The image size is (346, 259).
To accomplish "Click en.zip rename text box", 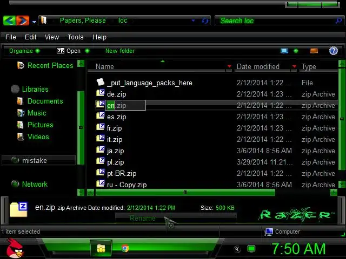I will [x=125, y=106].
